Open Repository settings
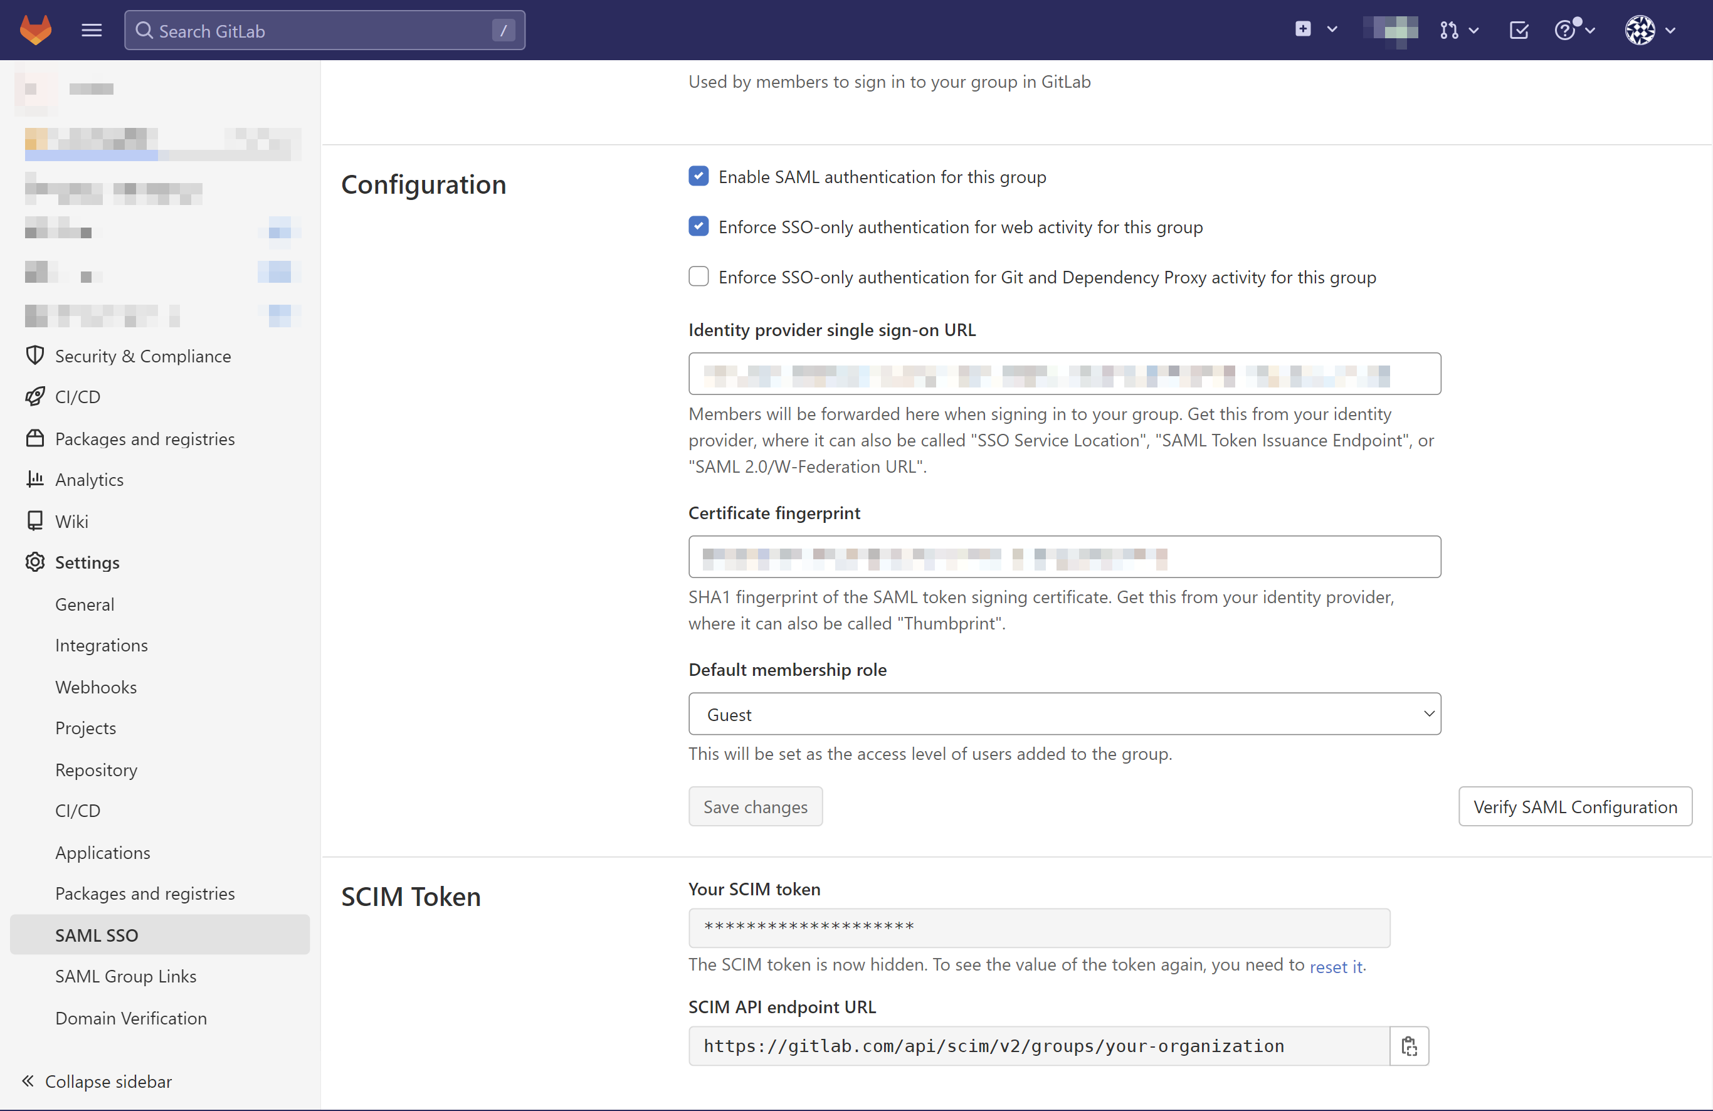This screenshot has width=1713, height=1111. pyautogui.click(x=97, y=770)
